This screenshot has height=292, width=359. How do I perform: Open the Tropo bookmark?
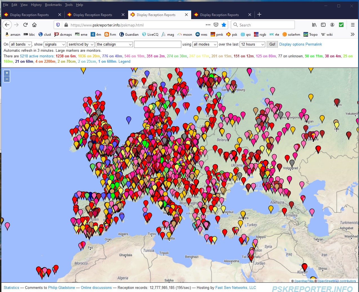pos(311,34)
